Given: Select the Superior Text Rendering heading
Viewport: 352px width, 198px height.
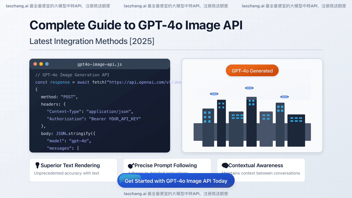Looking at the screenshot, I should pyautogui.click(x=70, y=165).
